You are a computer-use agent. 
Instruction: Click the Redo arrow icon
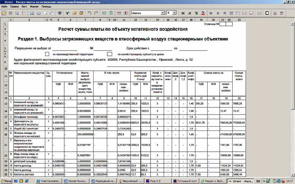[x=96, y=13]
